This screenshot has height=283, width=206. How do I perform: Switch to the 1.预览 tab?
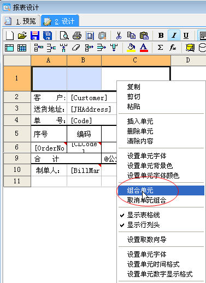click(22, 21)
